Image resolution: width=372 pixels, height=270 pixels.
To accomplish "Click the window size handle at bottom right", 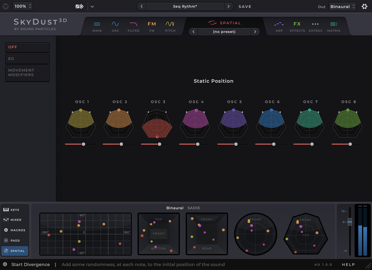I will (368, 266).
